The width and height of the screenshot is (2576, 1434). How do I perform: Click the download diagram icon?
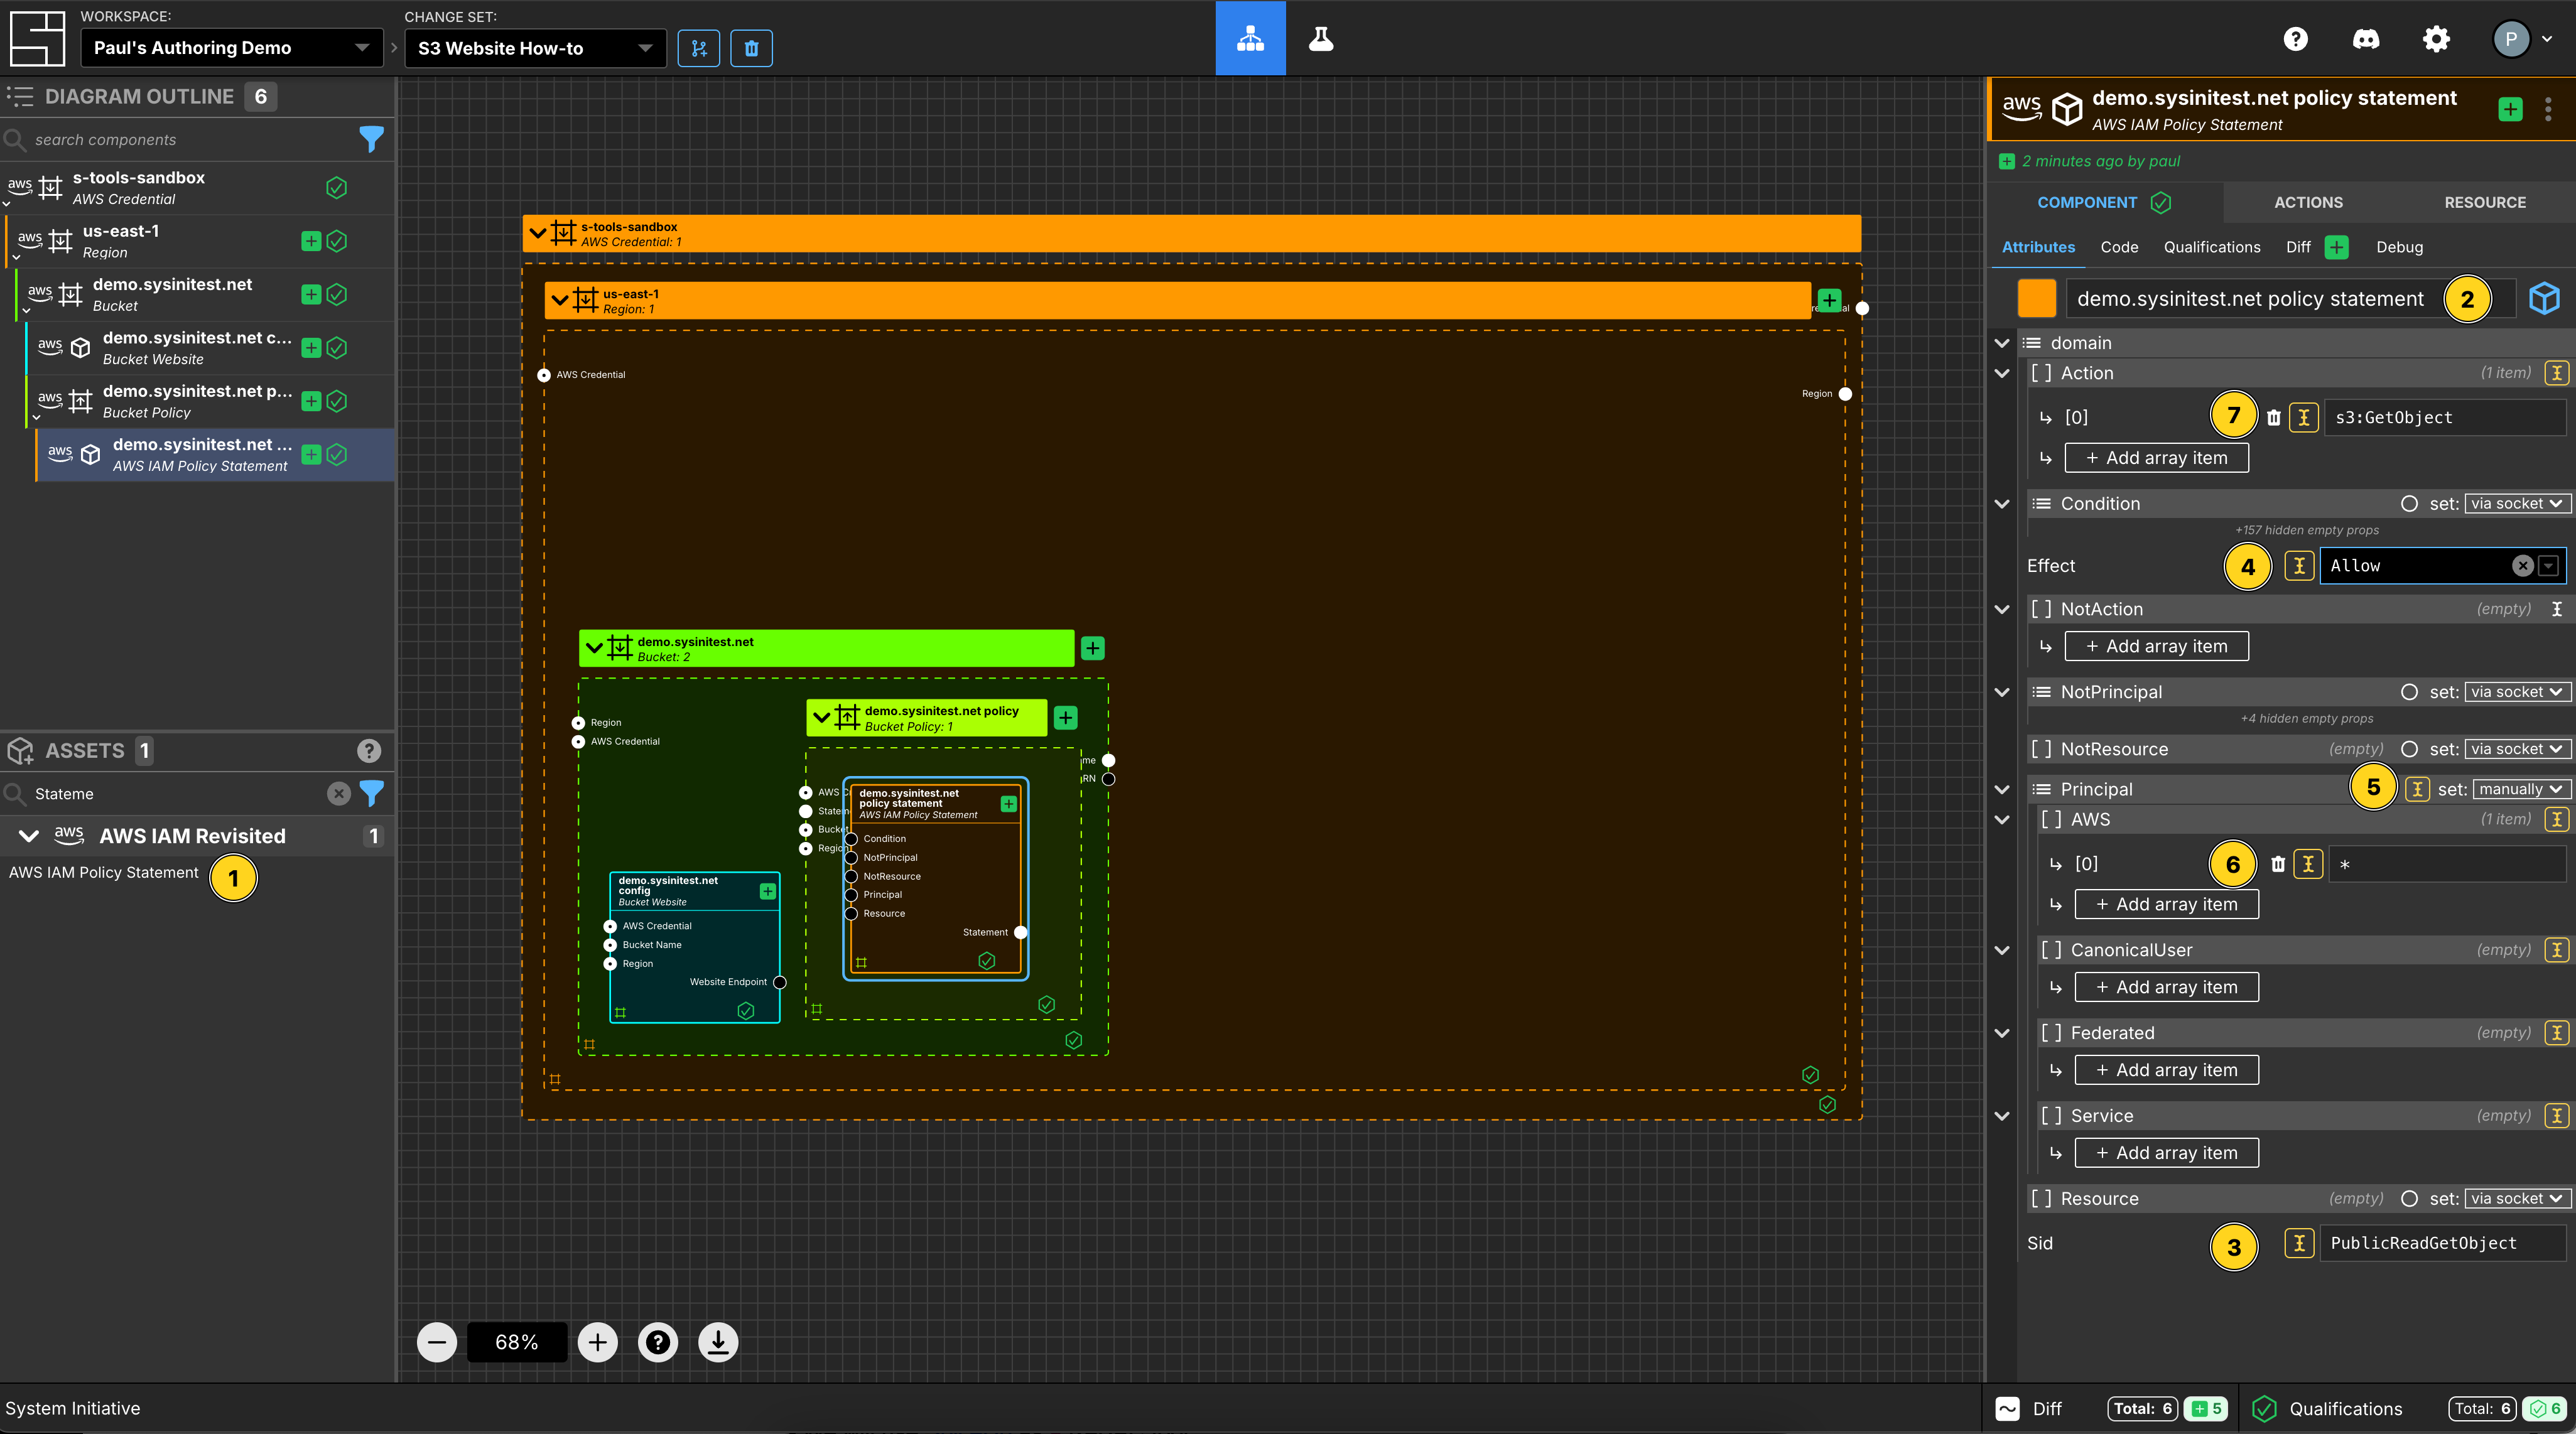tap(718, 1342)
